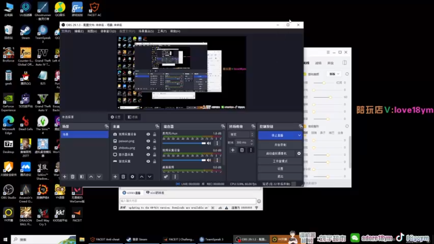
Task: Mute the Mic/Aux speaker icon
Action: pyautogui.click(x=209, y=143)
